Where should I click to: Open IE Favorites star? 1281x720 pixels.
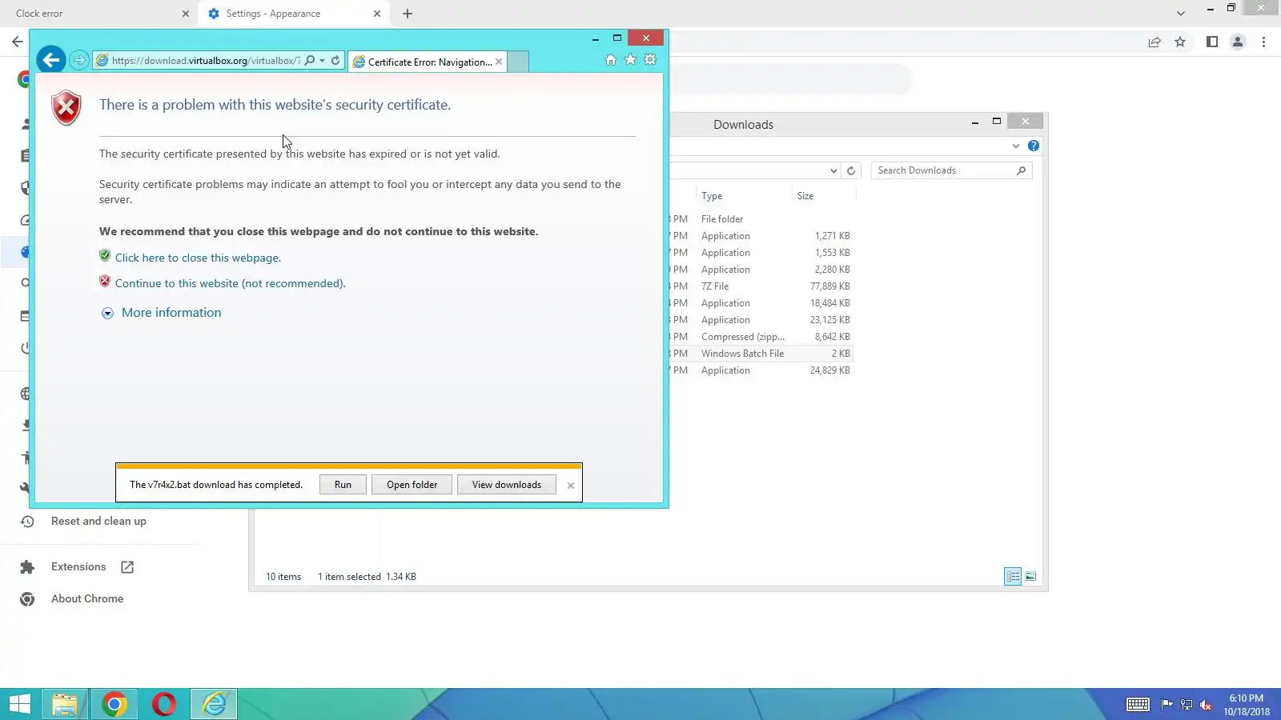click(x=630, y=60)
